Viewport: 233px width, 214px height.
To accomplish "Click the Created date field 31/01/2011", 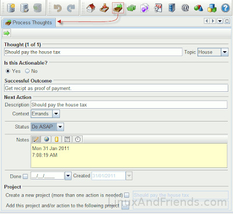I will coord(108,176).
